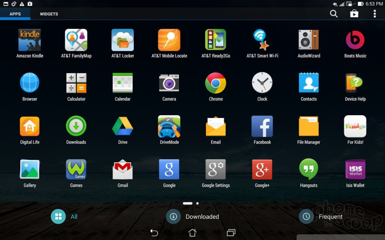Launch AT&T Mobile Locate

169,40
